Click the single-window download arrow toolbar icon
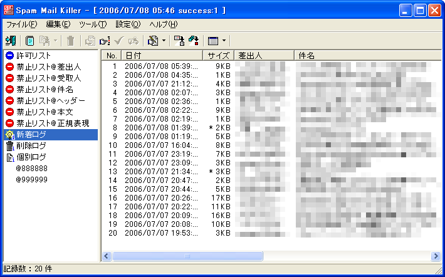This screenshot has height=277, width=445. (179, 41)
